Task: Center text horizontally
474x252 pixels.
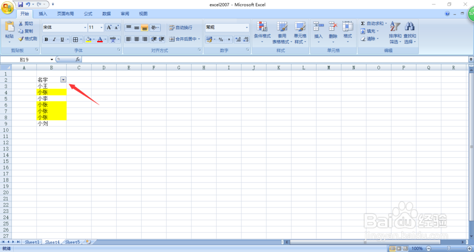Action: (x=137, y=39)
